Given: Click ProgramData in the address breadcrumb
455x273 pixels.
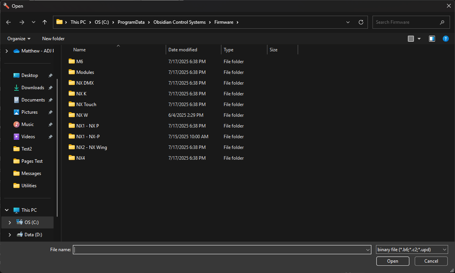Looking at the screenshot, I should 131,22.
